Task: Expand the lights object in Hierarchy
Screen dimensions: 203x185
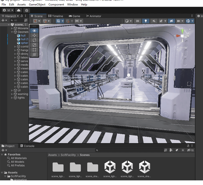Action: tap(12, 98)
